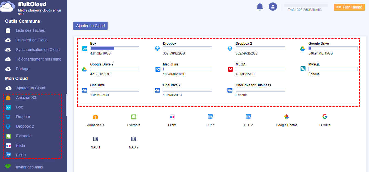Click the notification bell icon
This screenshot has height=172, width=369.
point(260,7)
